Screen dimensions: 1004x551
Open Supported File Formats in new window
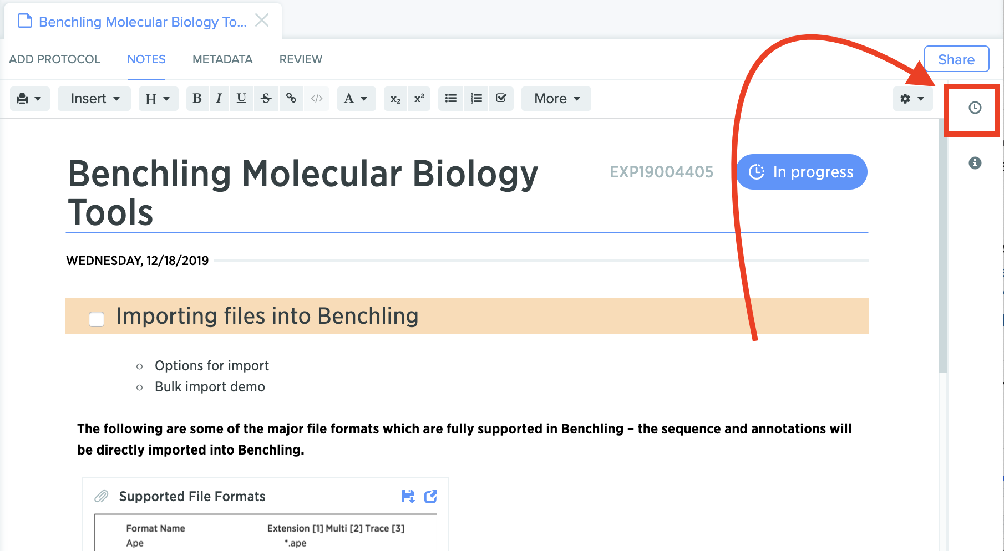(431, 496)
